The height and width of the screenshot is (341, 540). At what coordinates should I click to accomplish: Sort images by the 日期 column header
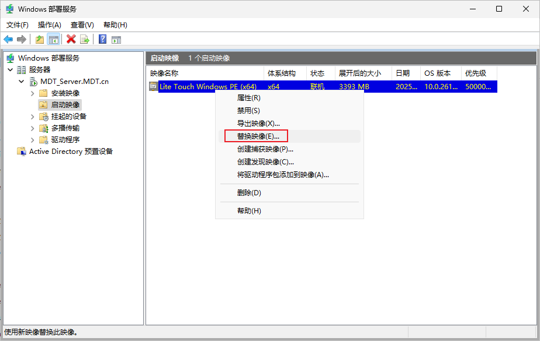tap(404, 73)
